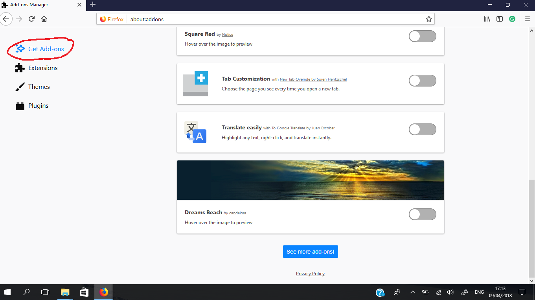535x300 pixels.
Task: Open Task View on the taskbar
Action: point(45,292)
